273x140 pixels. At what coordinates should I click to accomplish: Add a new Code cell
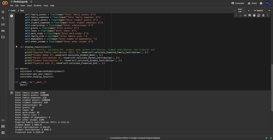point(12,11)
